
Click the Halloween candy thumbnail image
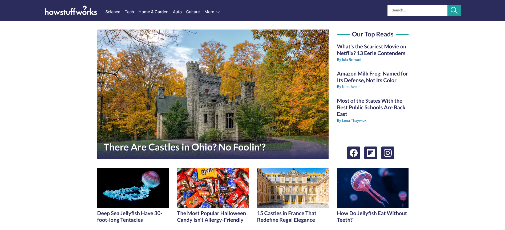[x=213, y=188]
